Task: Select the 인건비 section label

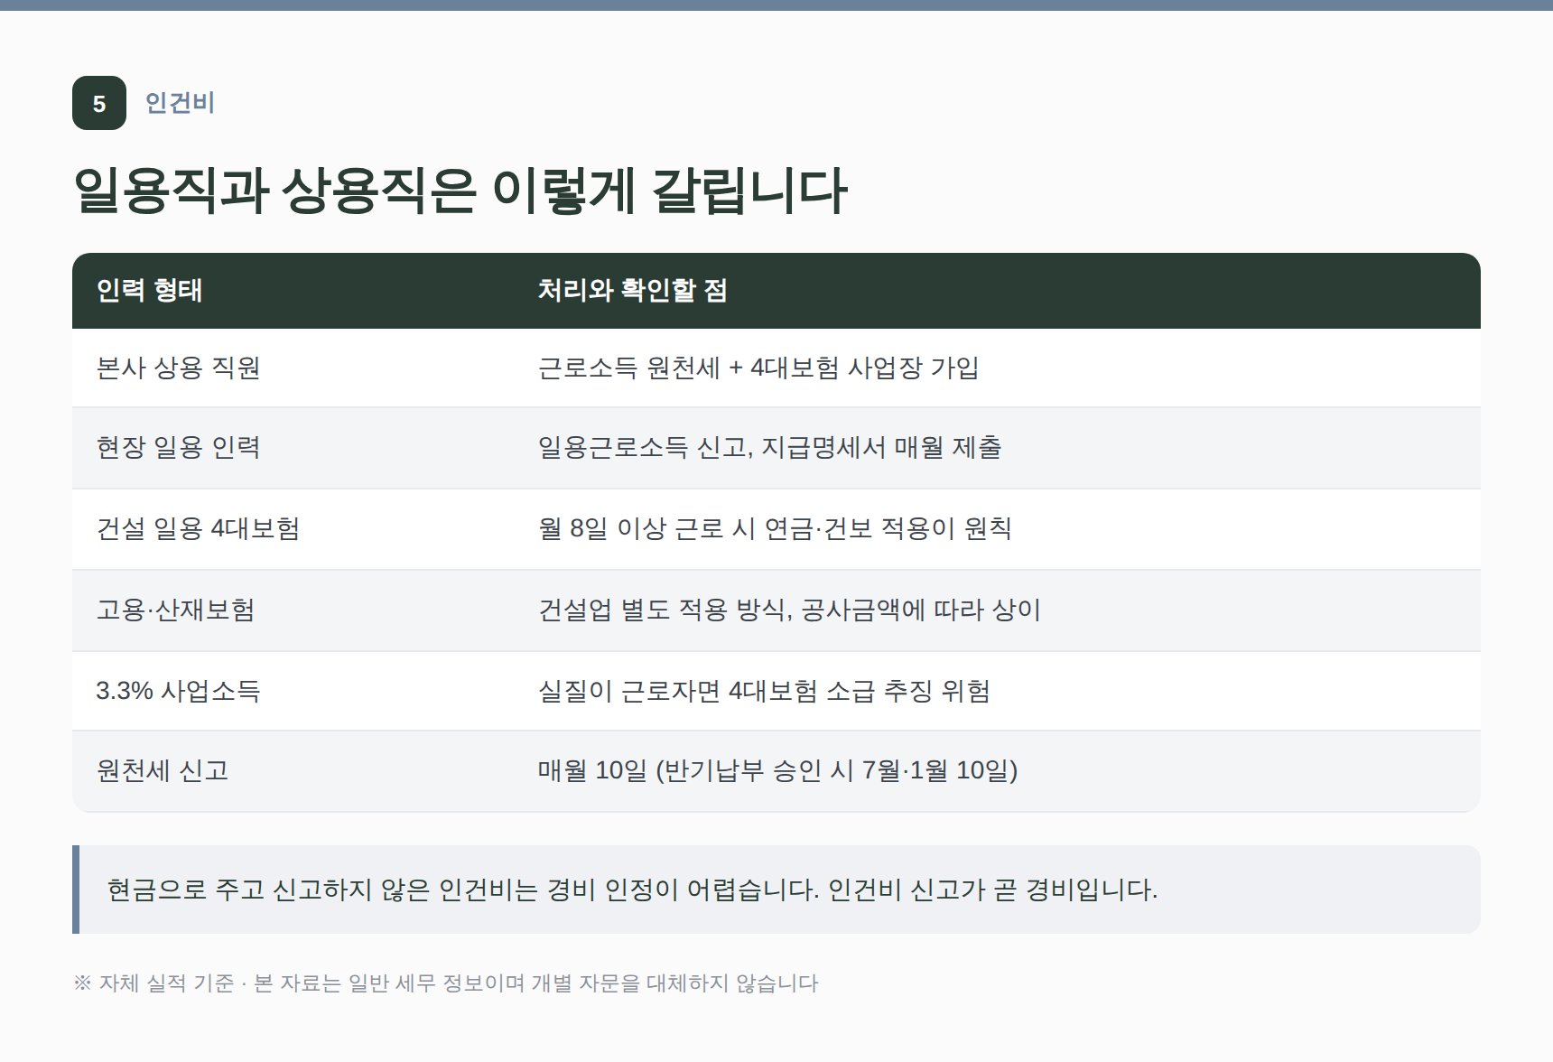Action: point(180,103)
